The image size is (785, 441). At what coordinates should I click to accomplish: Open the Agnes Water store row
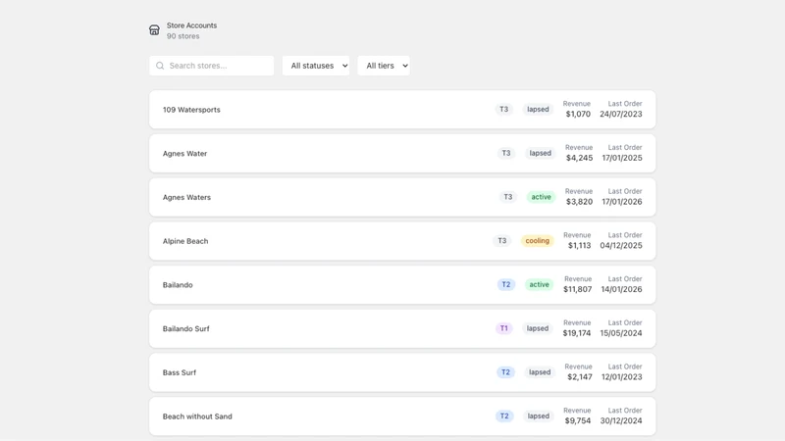point(402,154)
